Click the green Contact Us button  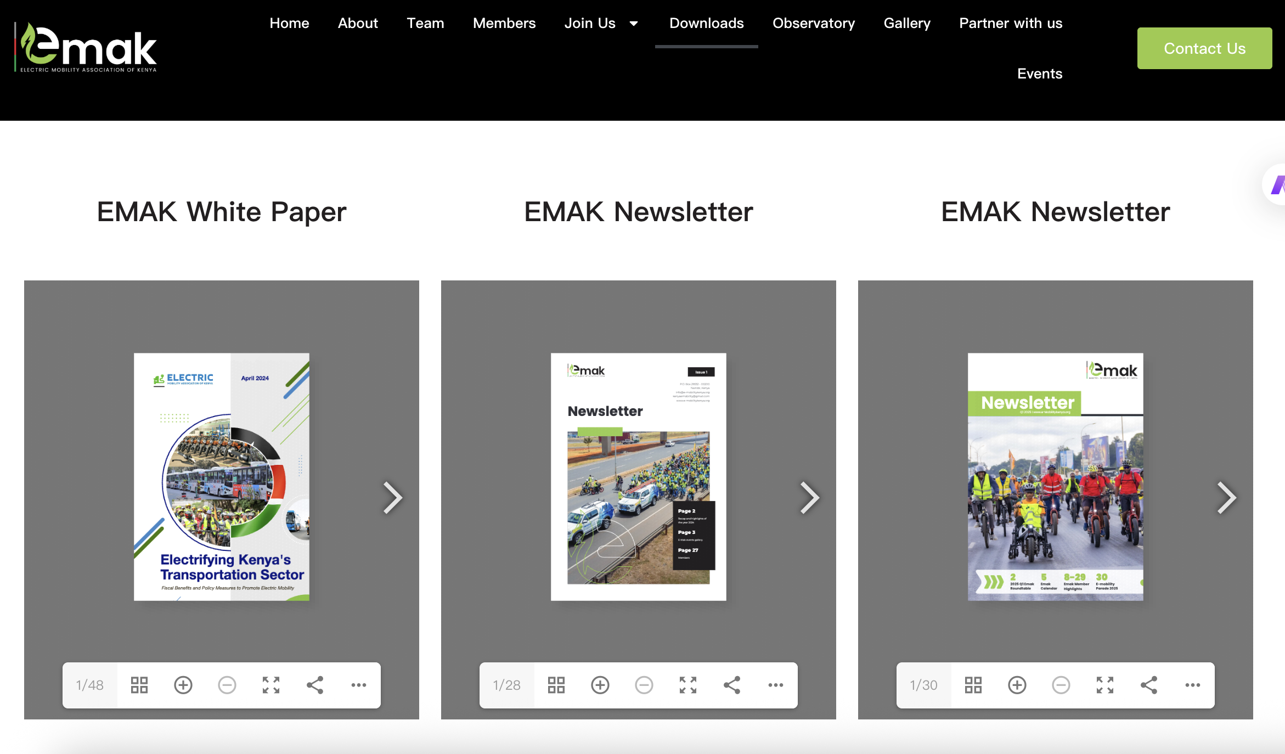click(x=1205, y=48)
